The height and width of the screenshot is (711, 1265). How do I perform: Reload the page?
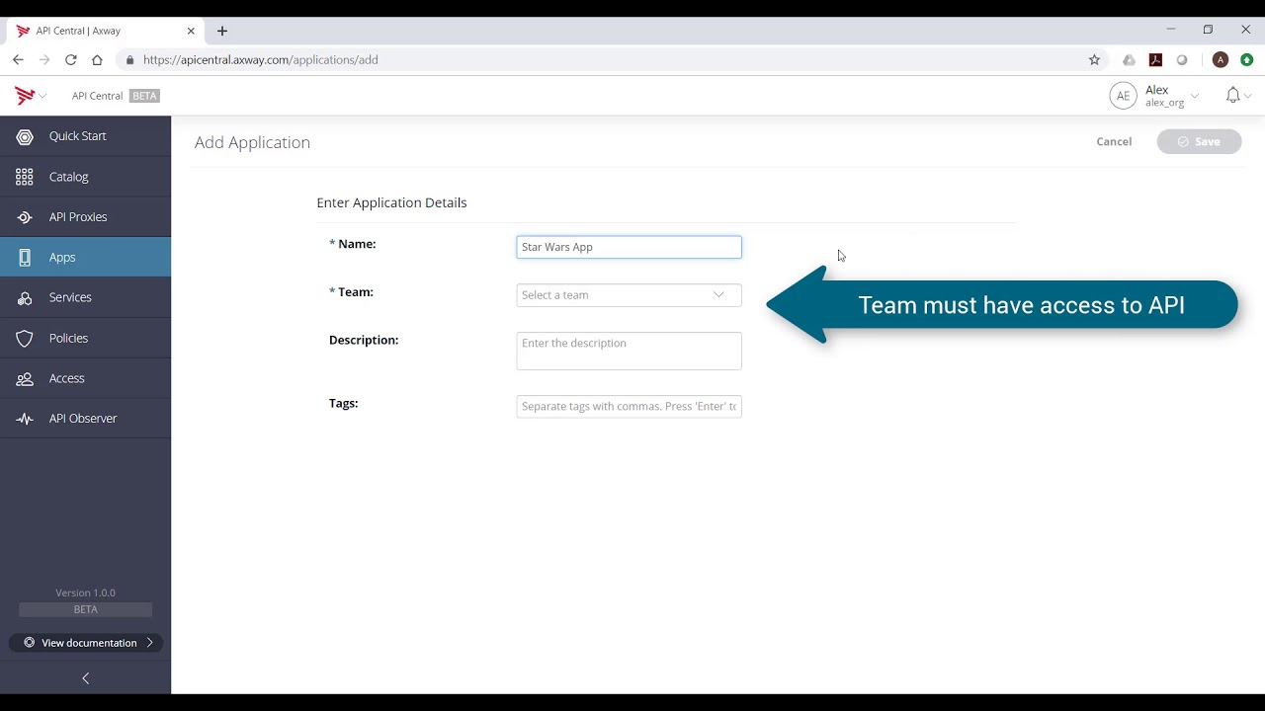point(71,60)
